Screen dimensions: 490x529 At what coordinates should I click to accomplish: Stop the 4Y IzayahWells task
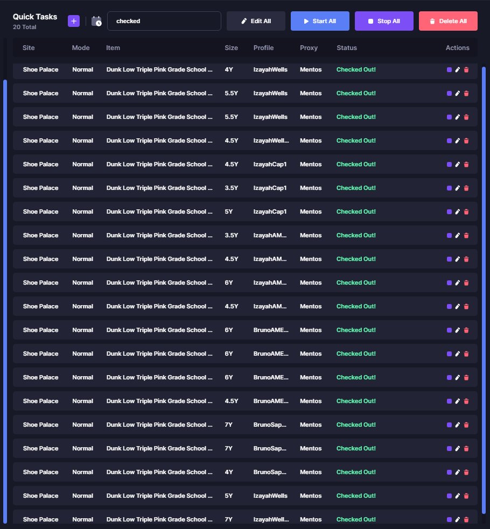coord(449,69)
